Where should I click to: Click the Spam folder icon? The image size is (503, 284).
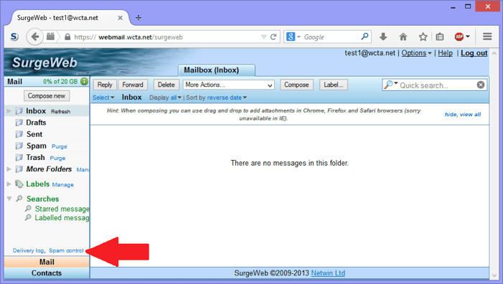[x=19, y=146]
